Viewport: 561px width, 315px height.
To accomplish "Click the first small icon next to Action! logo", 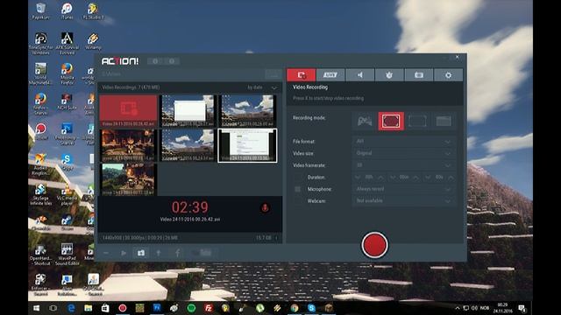I will coord(155,61).
